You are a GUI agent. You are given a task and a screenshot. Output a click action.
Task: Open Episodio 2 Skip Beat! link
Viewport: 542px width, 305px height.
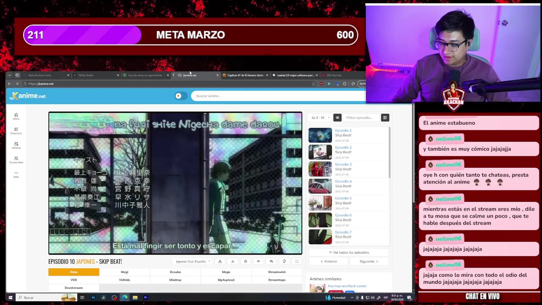tap(343, 152)
